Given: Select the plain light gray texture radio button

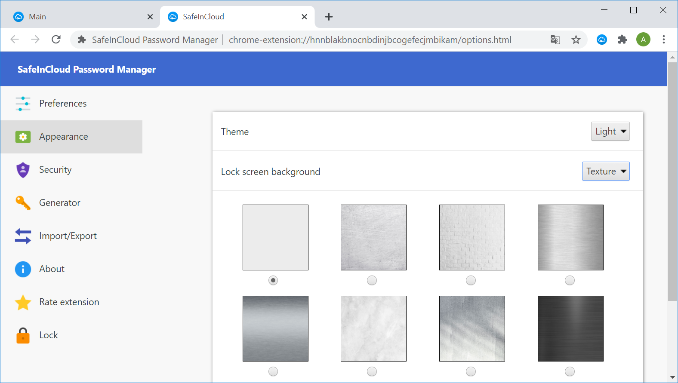Looking at the screenshot, I should coord(273,280).
